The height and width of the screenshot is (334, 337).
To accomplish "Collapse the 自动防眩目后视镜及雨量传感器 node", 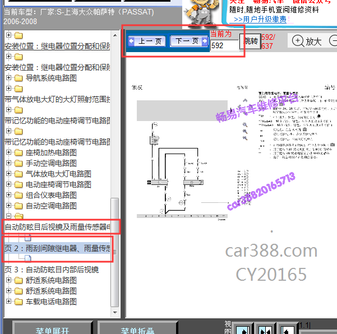I will (8, 216).
